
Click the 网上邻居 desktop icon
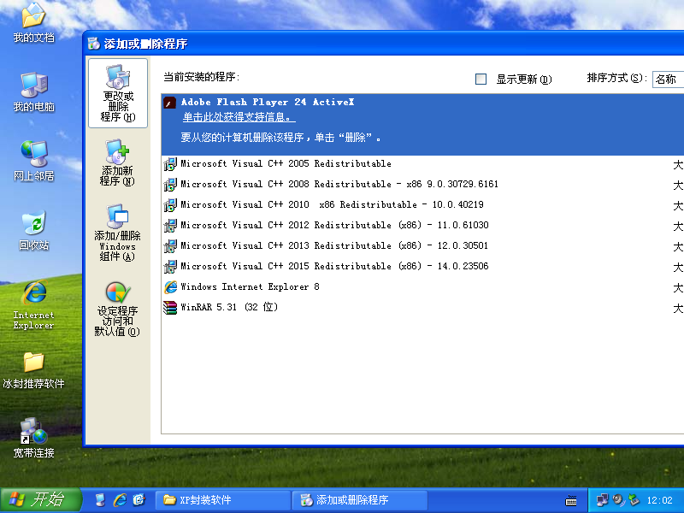(x=33, y=161)
